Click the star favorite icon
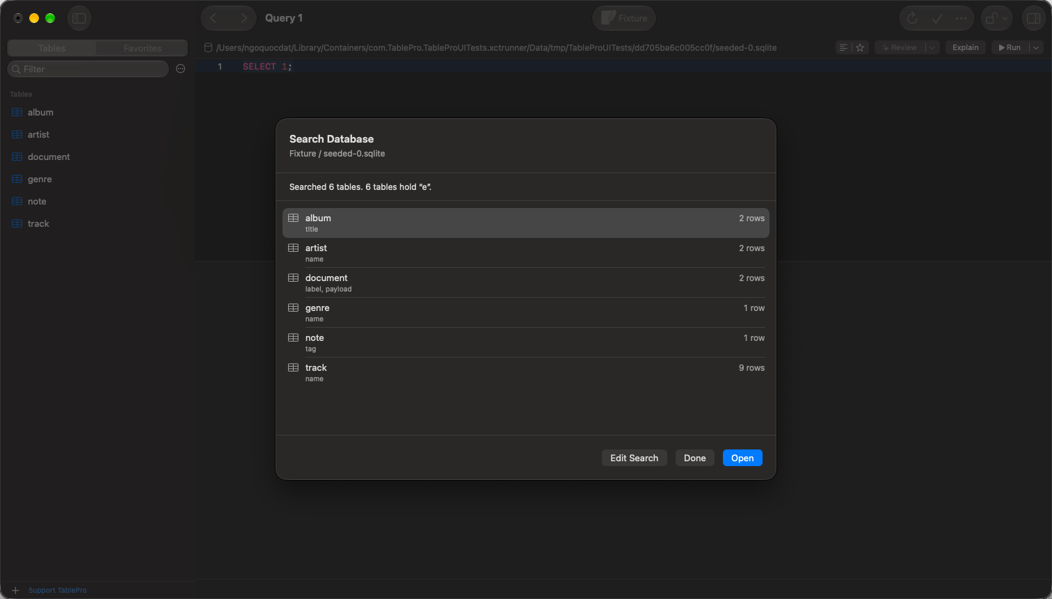 coord(860,47)
